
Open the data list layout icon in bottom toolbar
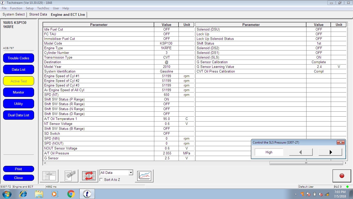[49, 176]
